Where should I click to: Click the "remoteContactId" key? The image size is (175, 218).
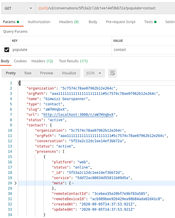pos(70,193)
